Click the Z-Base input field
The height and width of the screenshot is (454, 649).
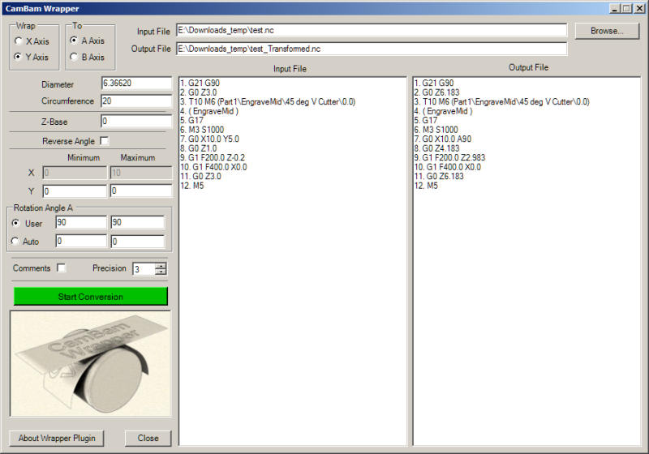(136, 121)
